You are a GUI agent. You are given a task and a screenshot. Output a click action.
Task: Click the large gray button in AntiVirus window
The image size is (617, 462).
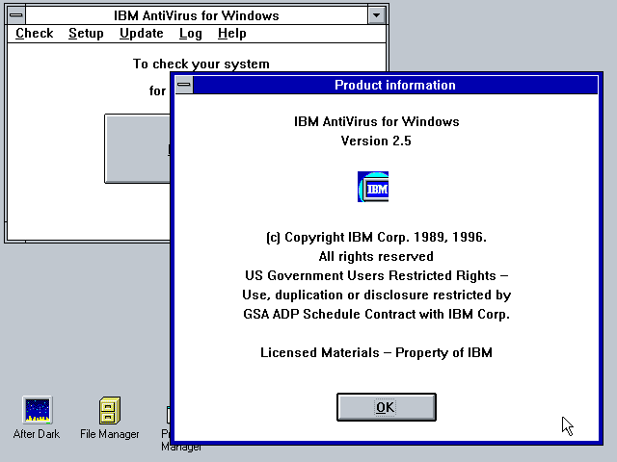137,148
